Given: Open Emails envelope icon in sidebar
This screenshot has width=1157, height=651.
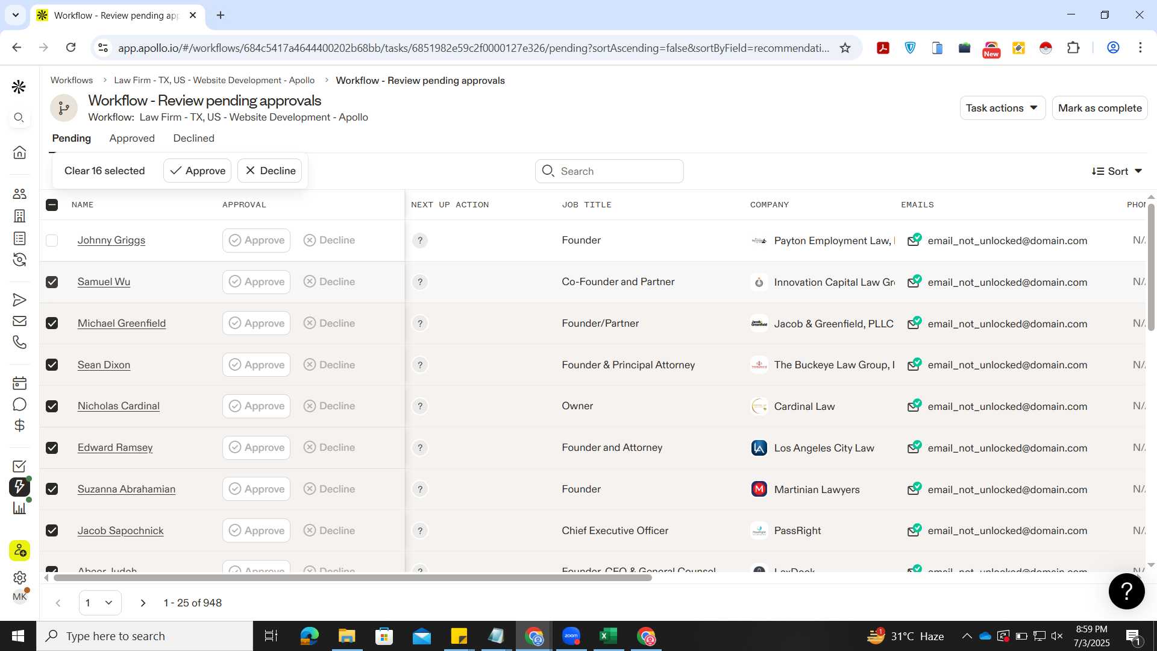Looking at the screenshot, I should pyautogui.click(x=19, y=321).
